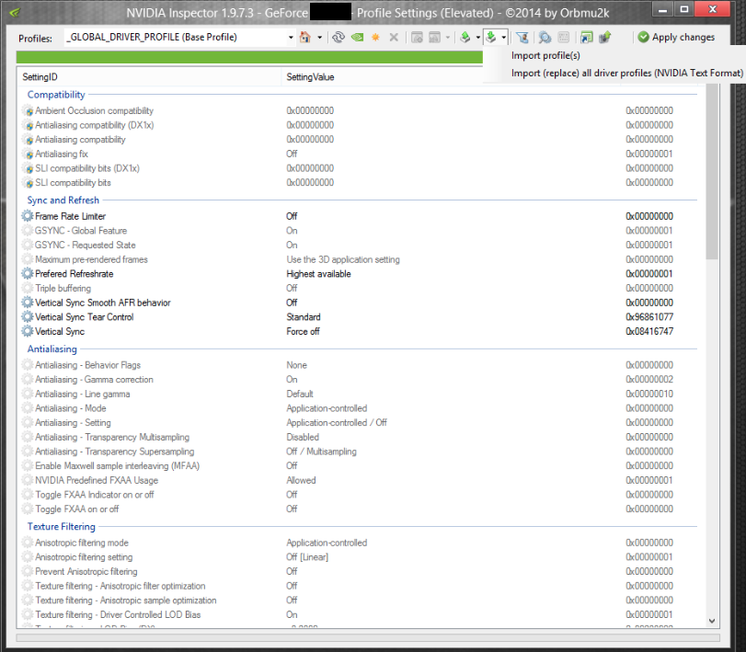Select Import profile(s) menu entry
The width and height of the screenshot is (746, 652).
point(545,56)
